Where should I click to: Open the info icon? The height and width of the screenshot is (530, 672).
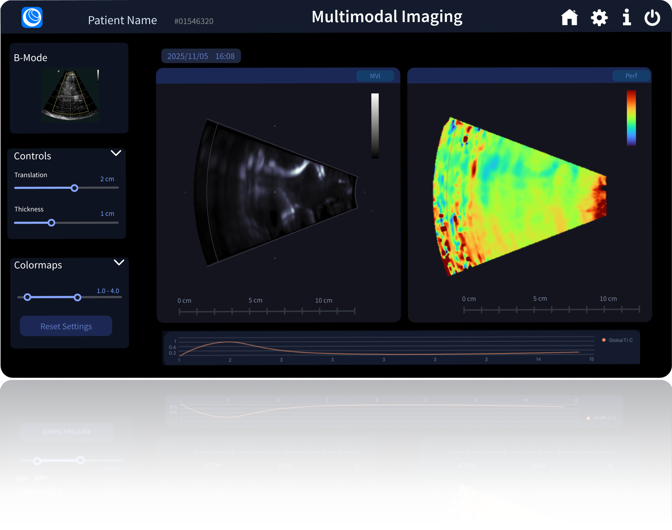point(626,17)
